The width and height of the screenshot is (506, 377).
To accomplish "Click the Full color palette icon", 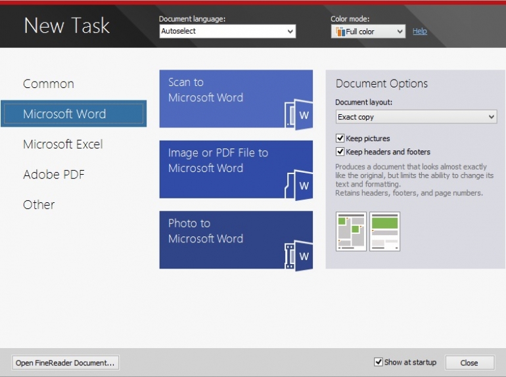I will point(340,32).
